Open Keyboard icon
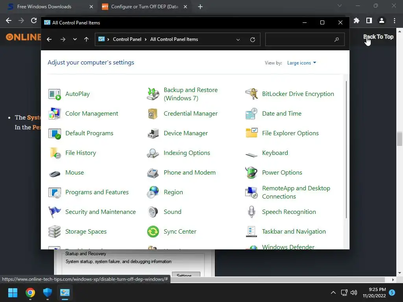403x302 pixels. pos(251,154)
